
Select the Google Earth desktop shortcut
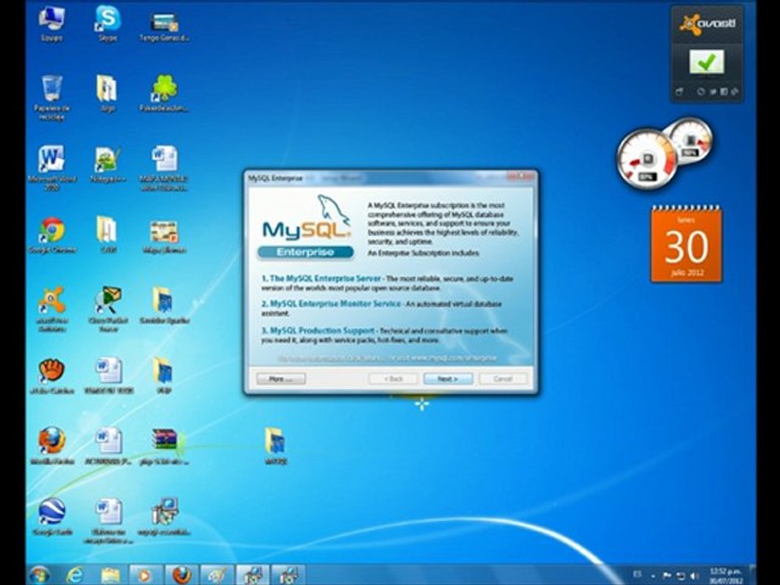[x=52, y=517]
